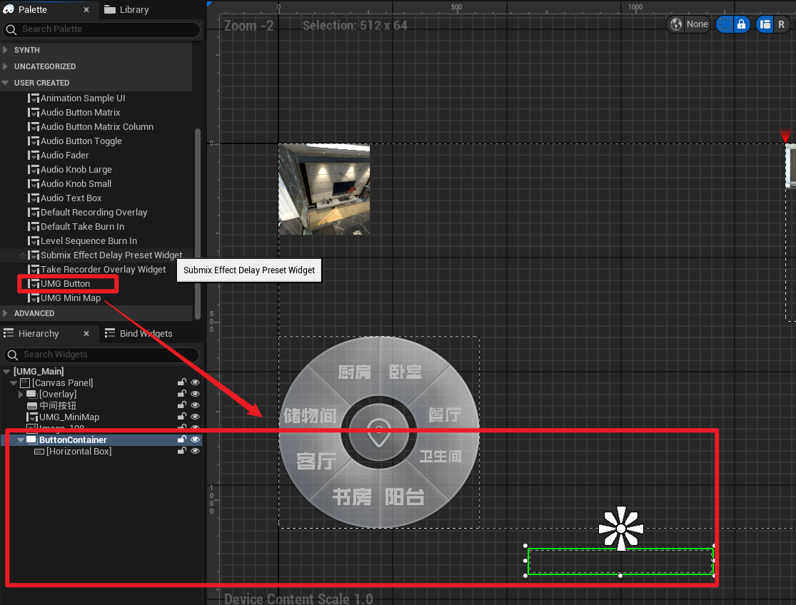
Task: Favorite star next to Submix Effect Delay Preset
Action: coord(22,255)
